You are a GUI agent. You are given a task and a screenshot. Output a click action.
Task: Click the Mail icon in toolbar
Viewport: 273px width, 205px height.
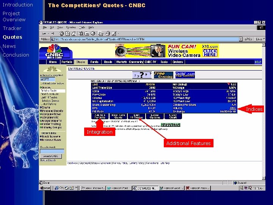(100, 33)
